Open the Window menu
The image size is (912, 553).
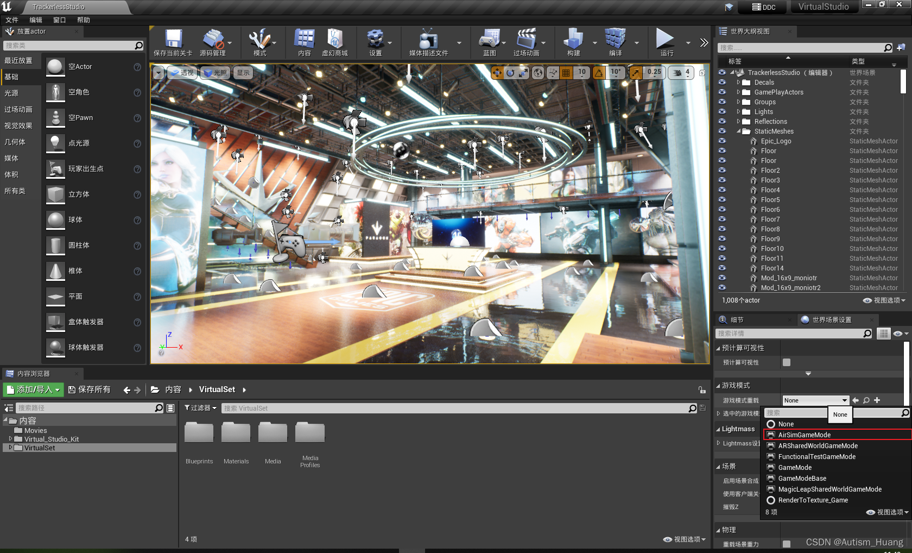[x=59, y=20]
